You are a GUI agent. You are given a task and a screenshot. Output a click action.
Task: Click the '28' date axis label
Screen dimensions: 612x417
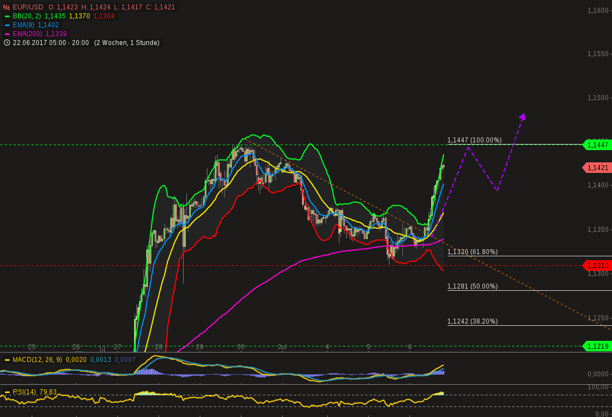[159, 347]
